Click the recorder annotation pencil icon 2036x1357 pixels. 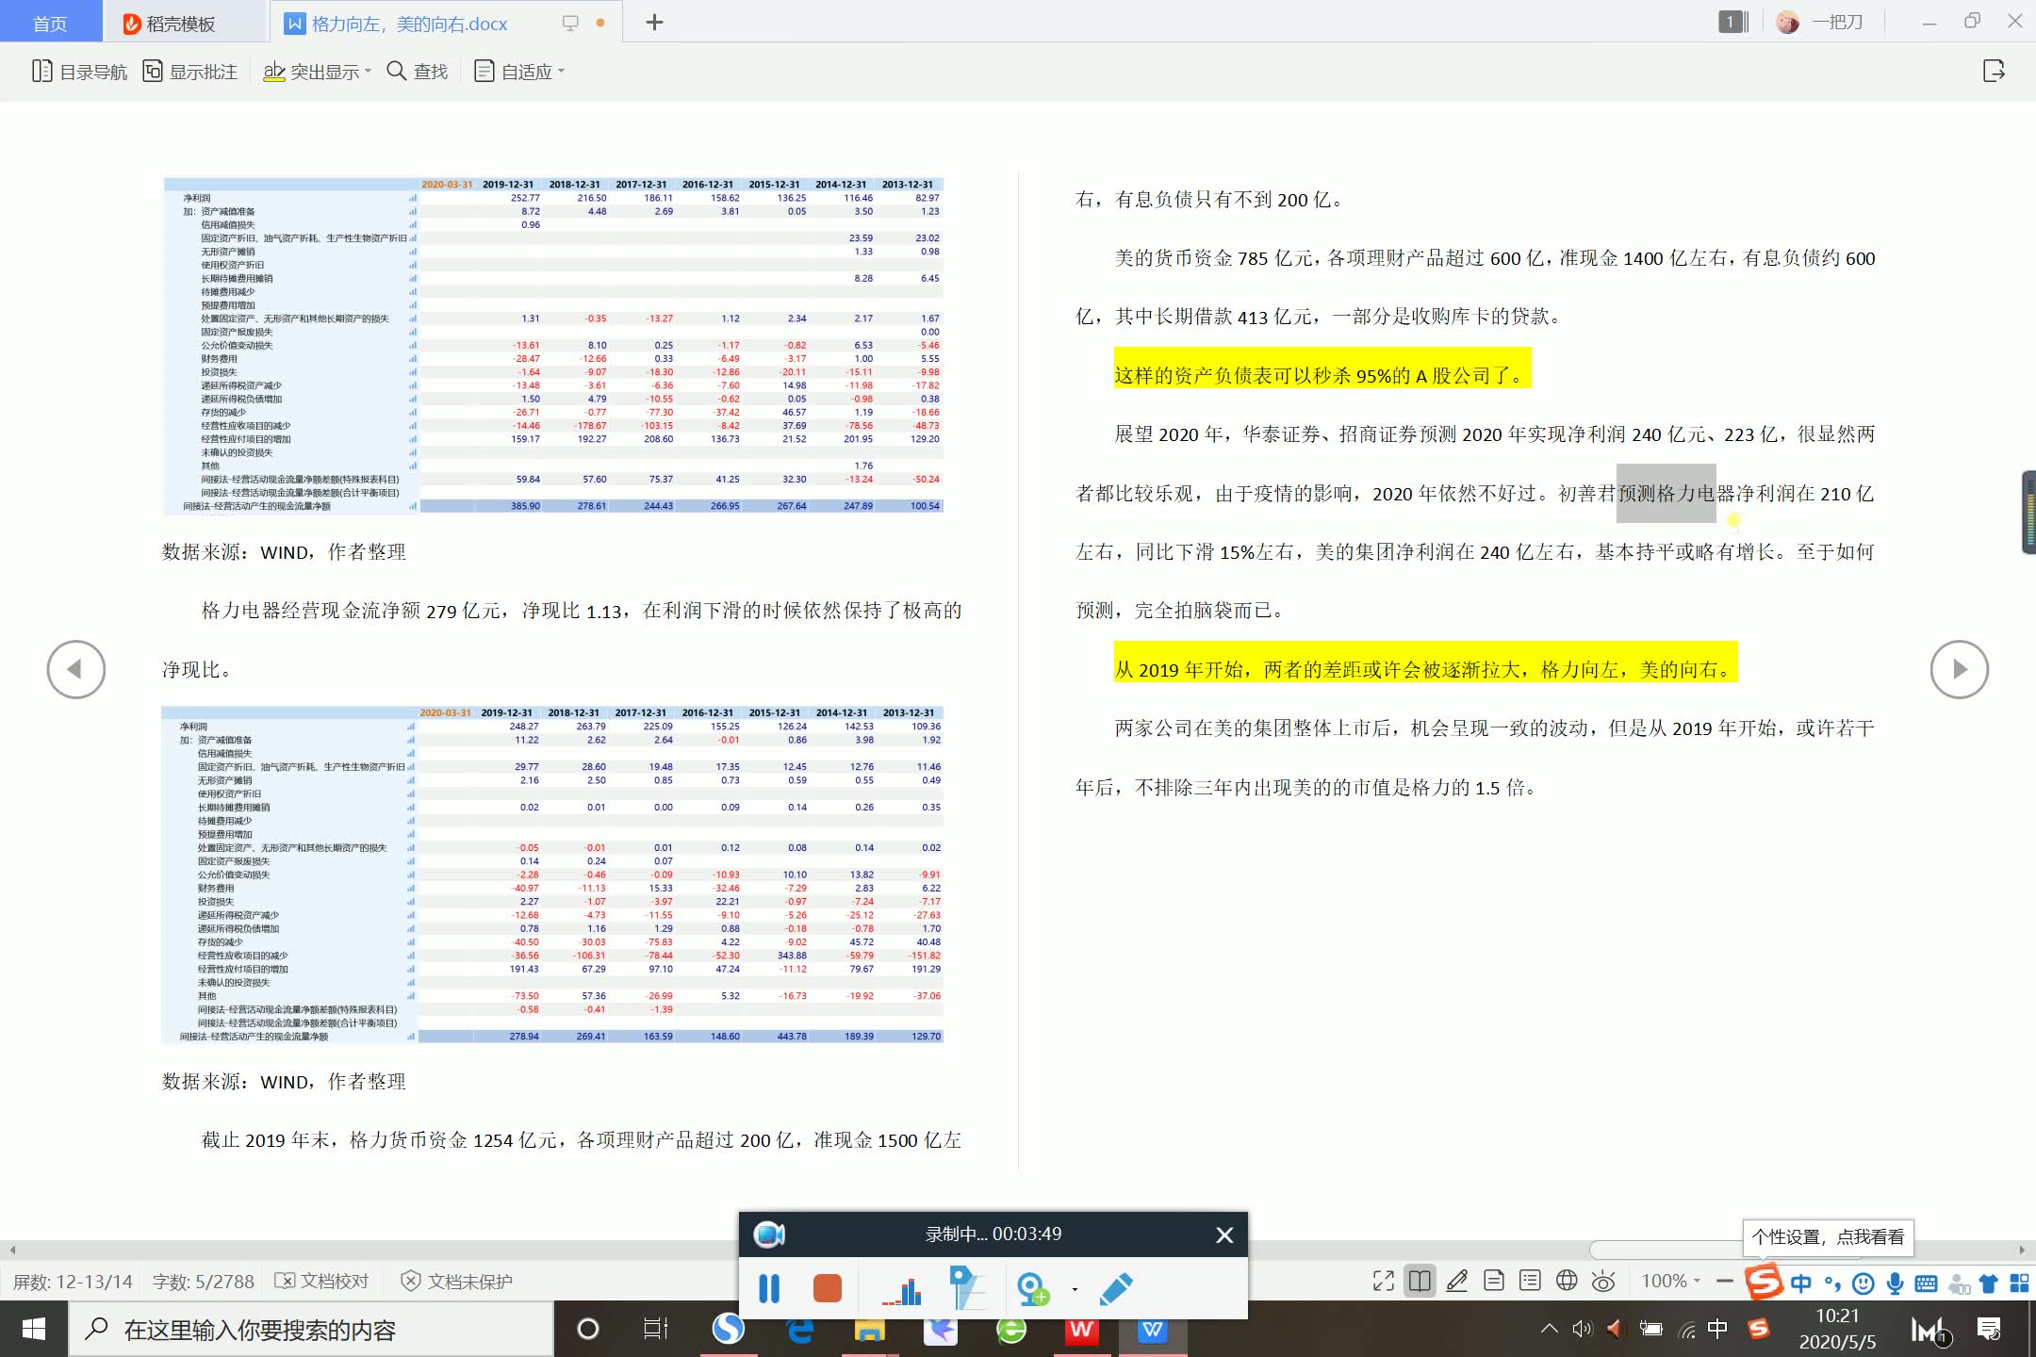(1116, 1288)
